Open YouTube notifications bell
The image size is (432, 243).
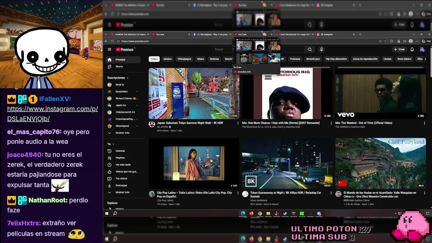412,50
